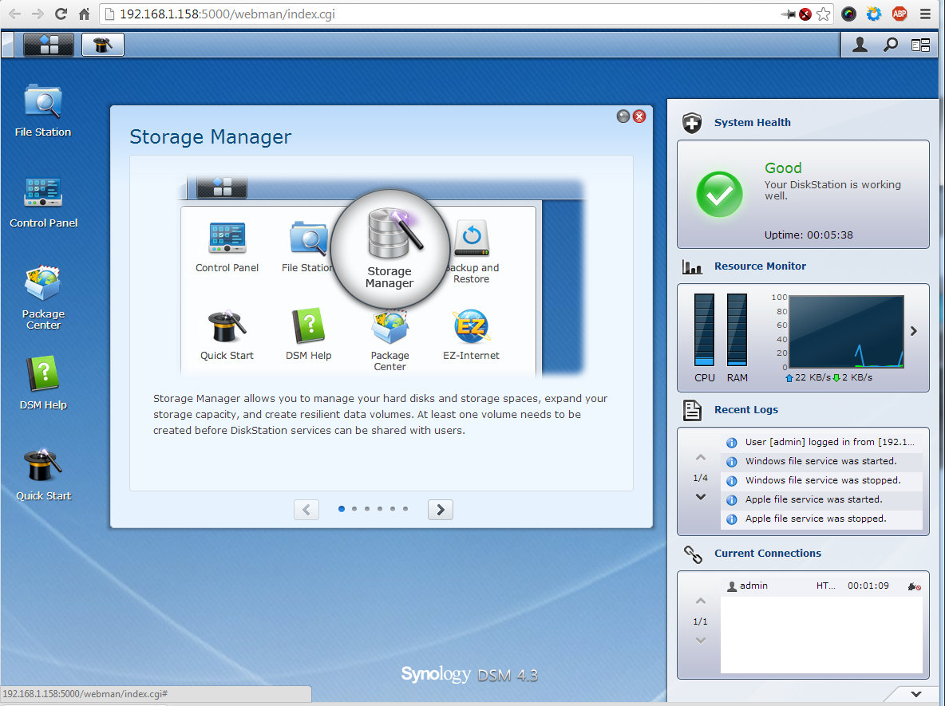Open Resource Monitor widget title

point(760,266)
